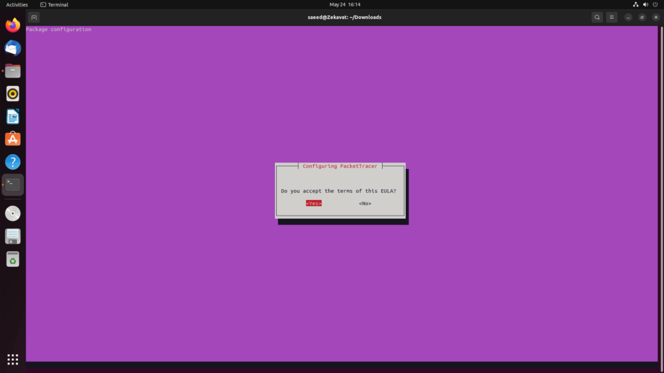Open the Help question mark icon

click(x=13, y=162)
